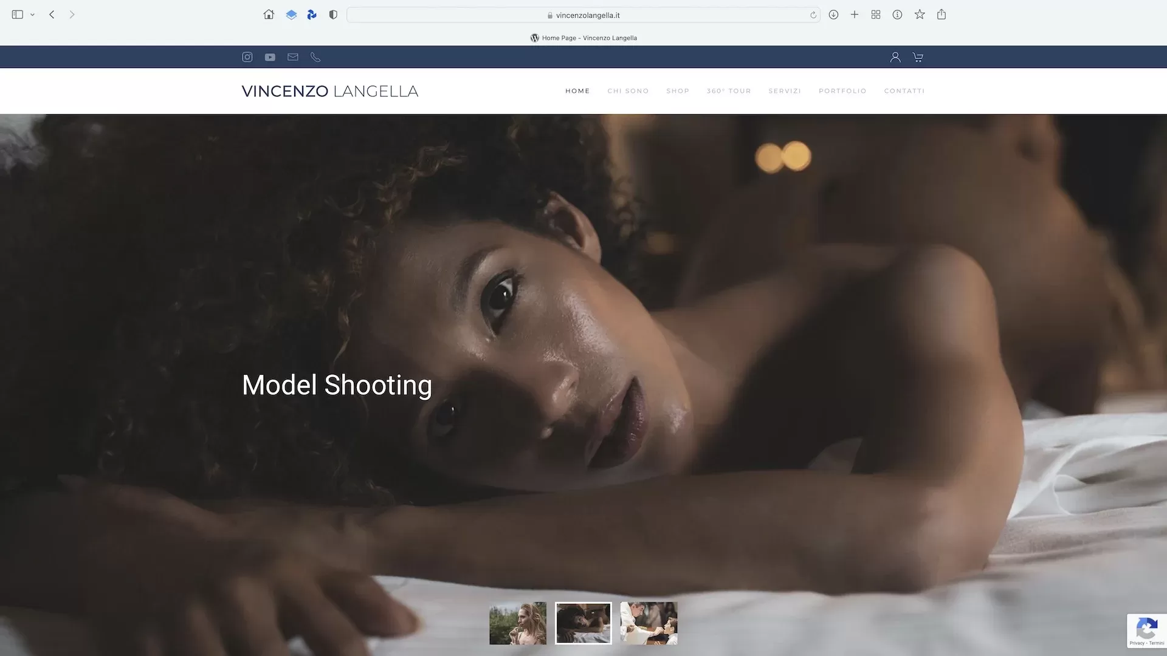
Task: Open the shopping cart icon
Action: pyautogui.click(x=918, y=57)
